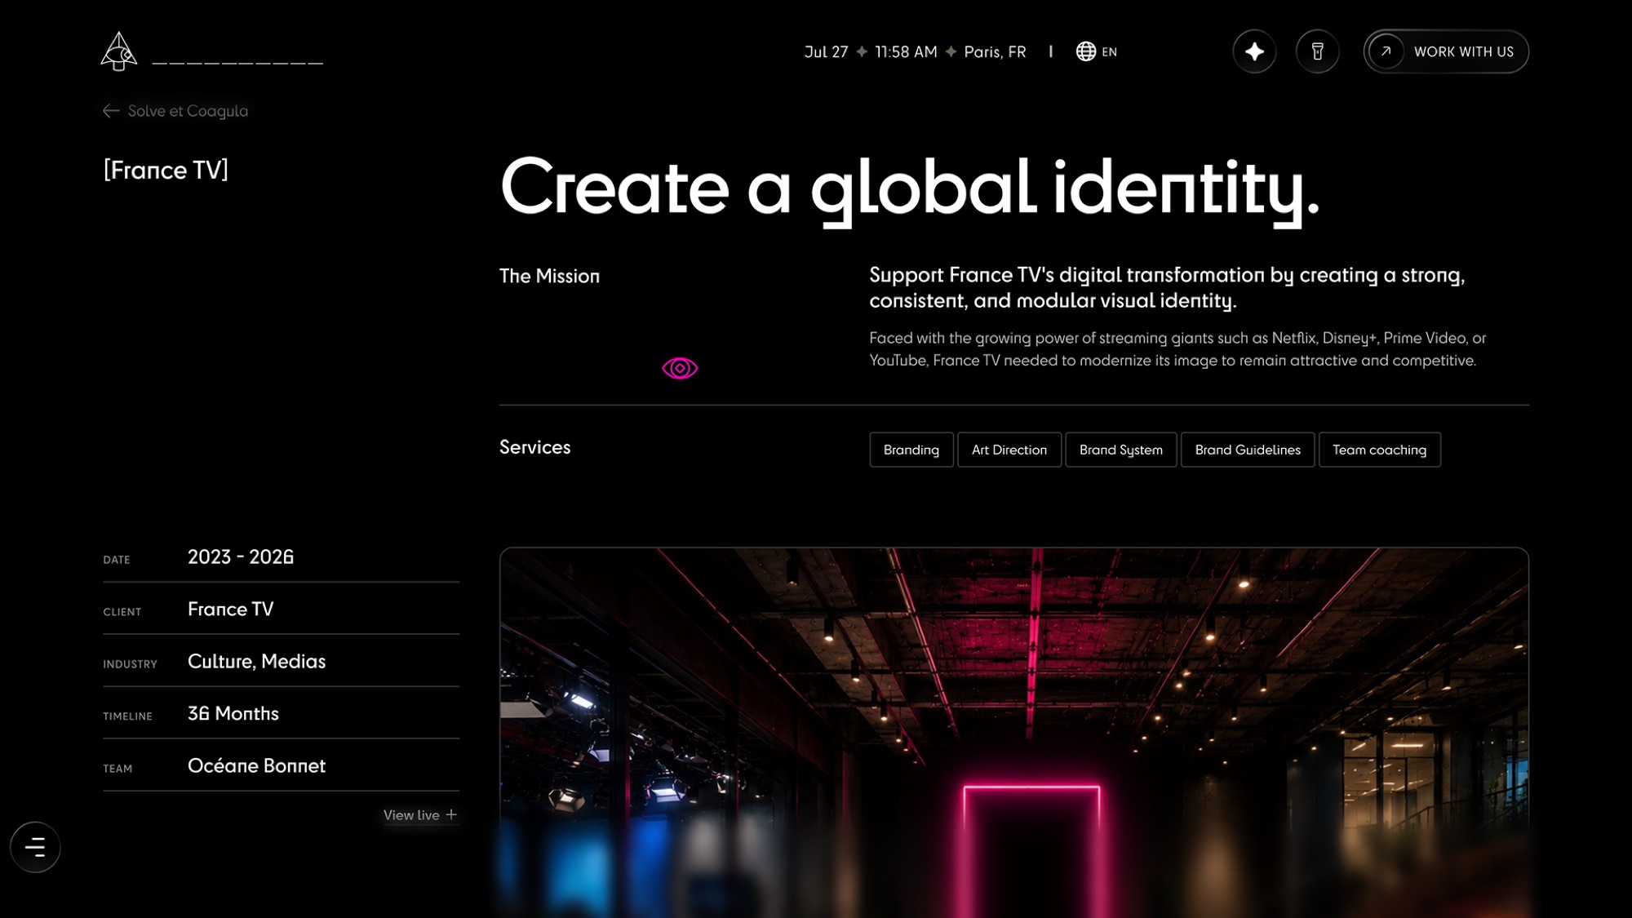Click the industry value Culture, Medias
Image resolution: width=1632 pixels, height=918 pixels.
[x=257, y=661]
